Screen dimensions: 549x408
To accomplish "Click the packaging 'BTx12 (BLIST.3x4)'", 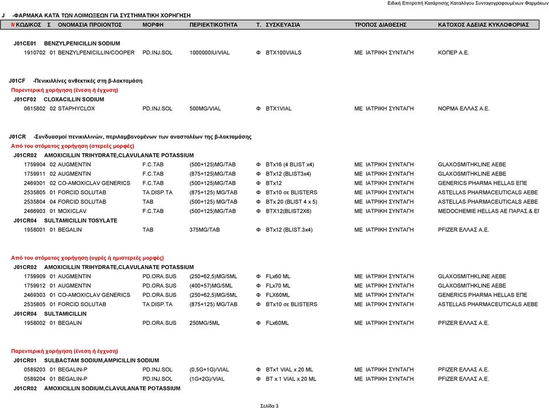I will [289, 230].
